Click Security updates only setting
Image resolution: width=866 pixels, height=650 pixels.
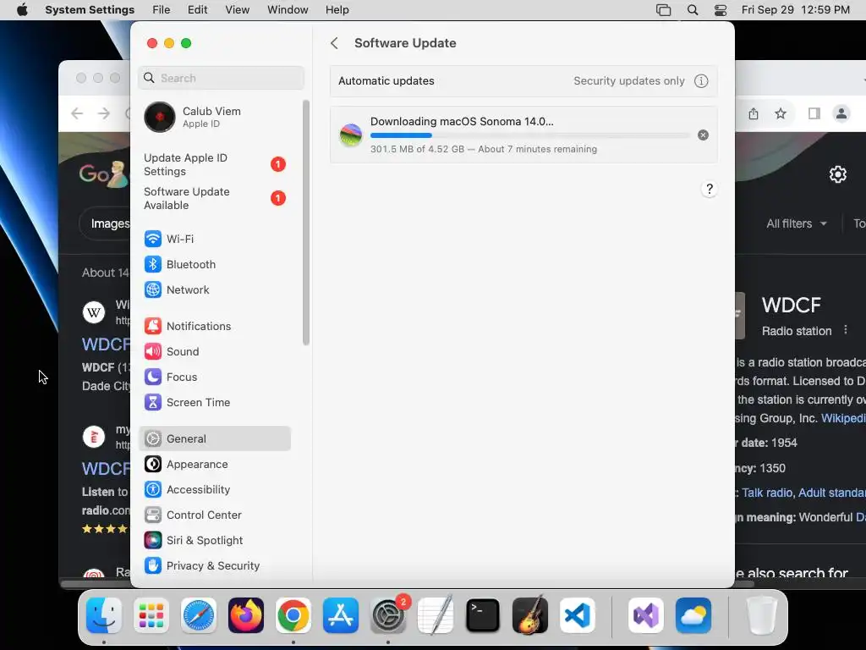click(629, 81)
